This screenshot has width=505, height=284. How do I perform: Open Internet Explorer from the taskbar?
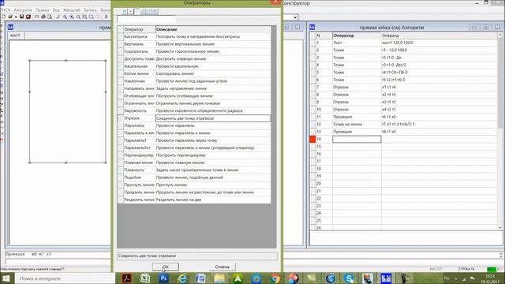click(x=182, y=278)
